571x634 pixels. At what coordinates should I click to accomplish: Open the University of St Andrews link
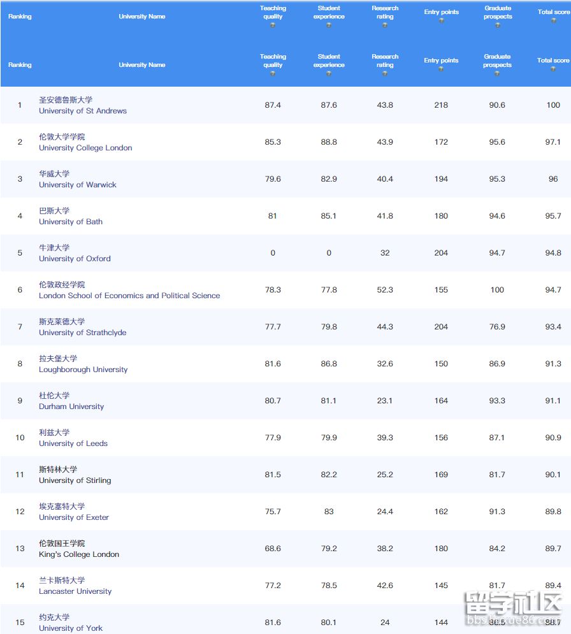point(83,111)
